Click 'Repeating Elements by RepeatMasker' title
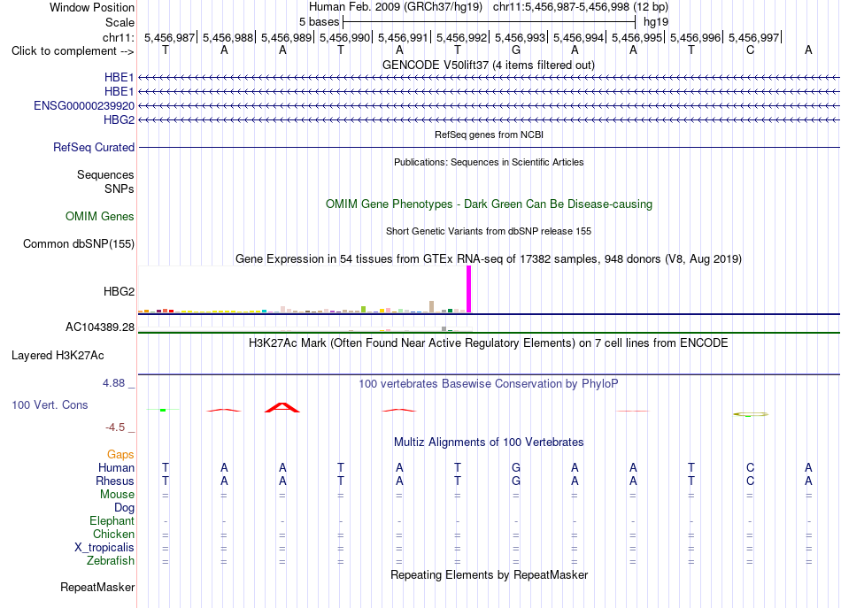The height and width of the screenshot is (608, 841). 490,574
